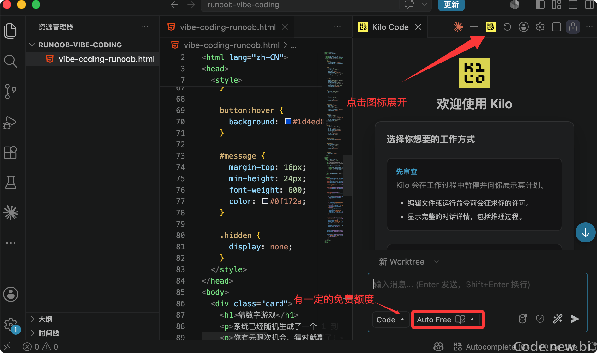Open the Testing flask view

click(x=11, y=182)
